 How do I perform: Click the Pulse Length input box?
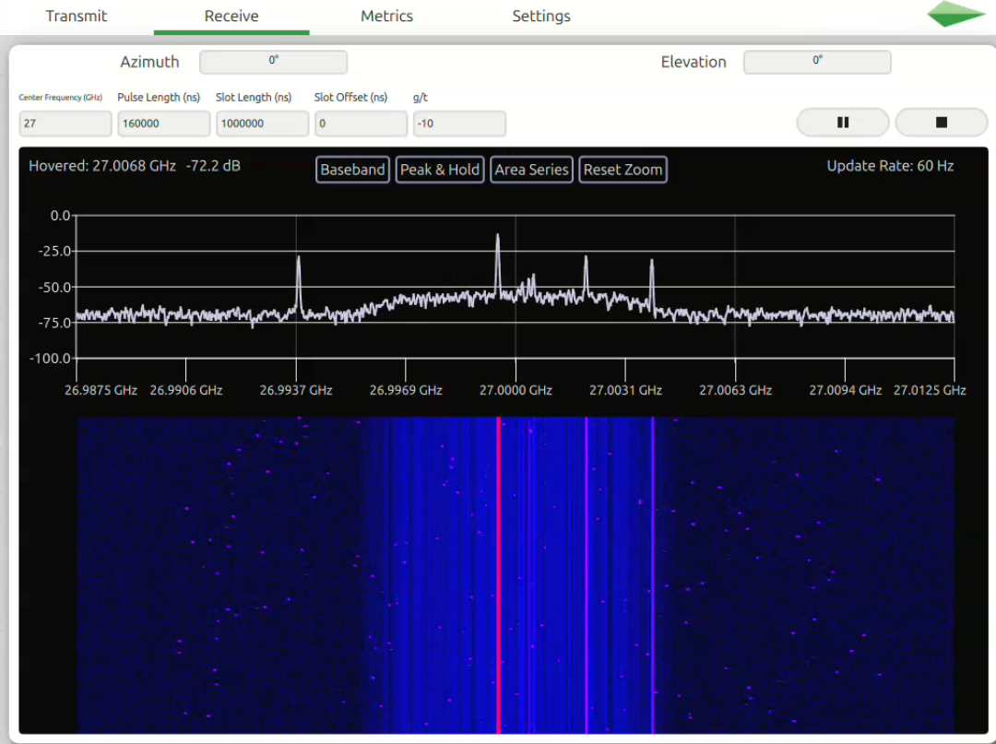pyautogui.click(x=164, y=124)
